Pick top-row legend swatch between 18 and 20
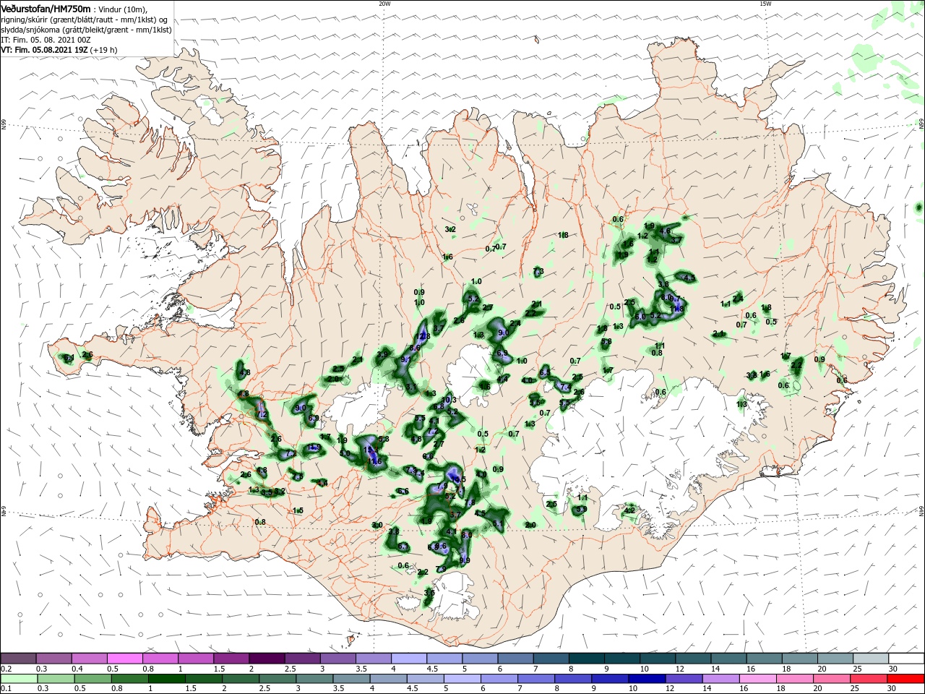 coord(799,658)
